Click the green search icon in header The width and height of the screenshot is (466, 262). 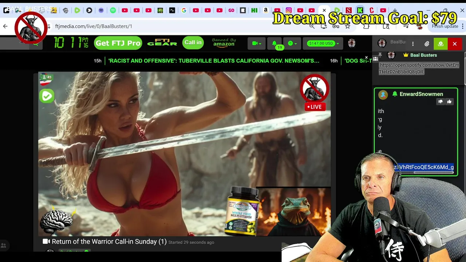pyautogui.click(x=35, y=43)
